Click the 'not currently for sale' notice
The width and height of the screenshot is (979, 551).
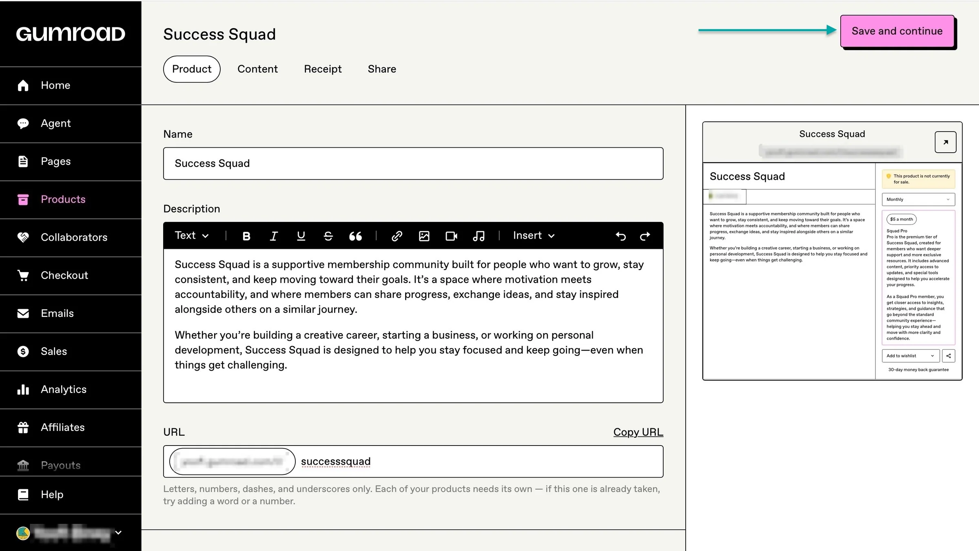pyautogui.click(x=919, y=179)
